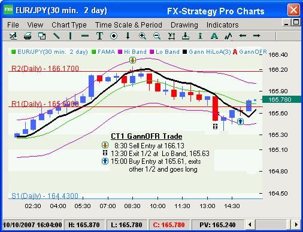Click the zoom out magnifier icon
This screenshot has width=303, height=232.
(157, 36)
